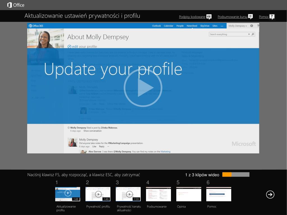Play the Update your profile video
This screenshot has width=287, height=215.
click(143, 88)
